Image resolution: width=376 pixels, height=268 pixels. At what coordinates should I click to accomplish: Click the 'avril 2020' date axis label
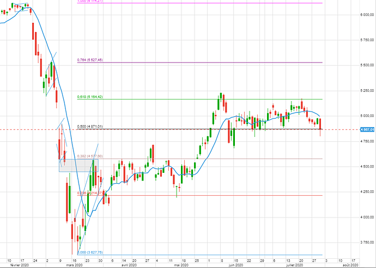[x=128, y=265]
